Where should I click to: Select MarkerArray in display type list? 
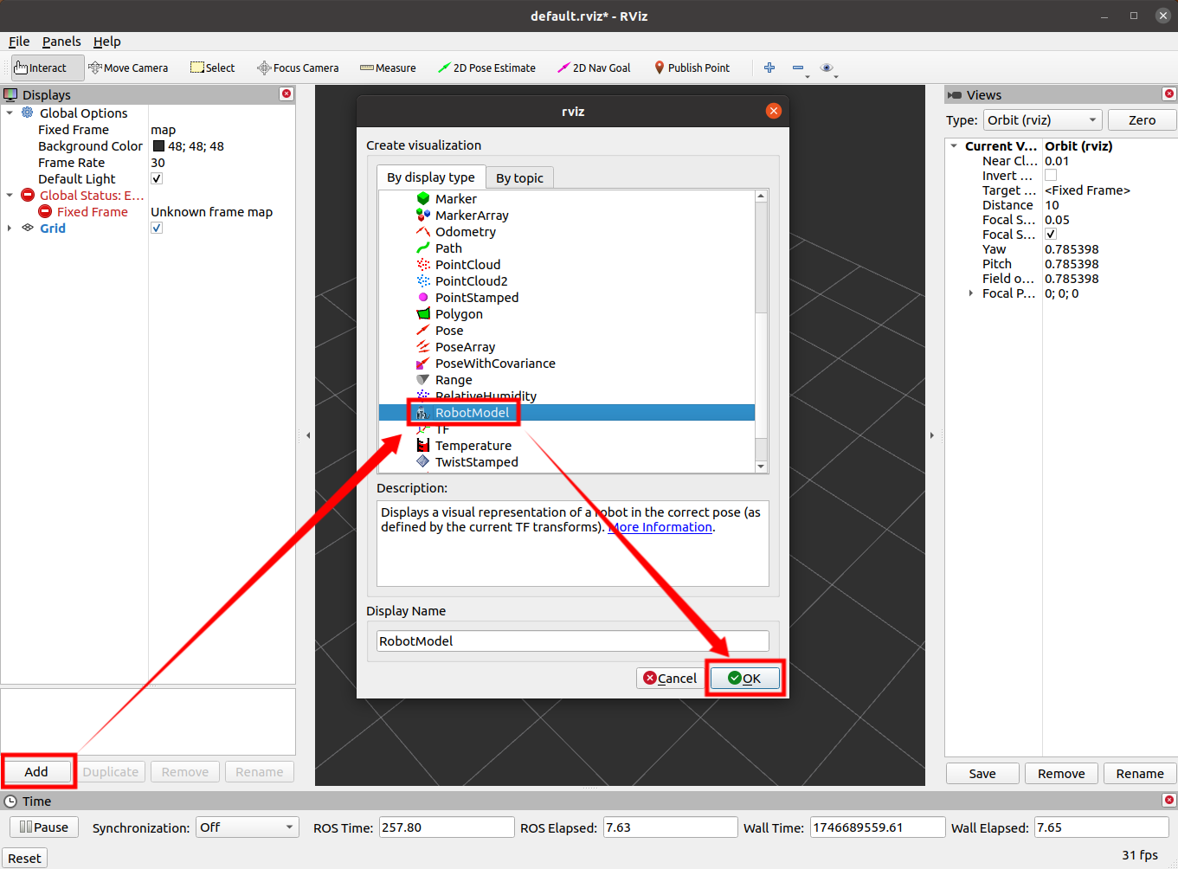472,216
